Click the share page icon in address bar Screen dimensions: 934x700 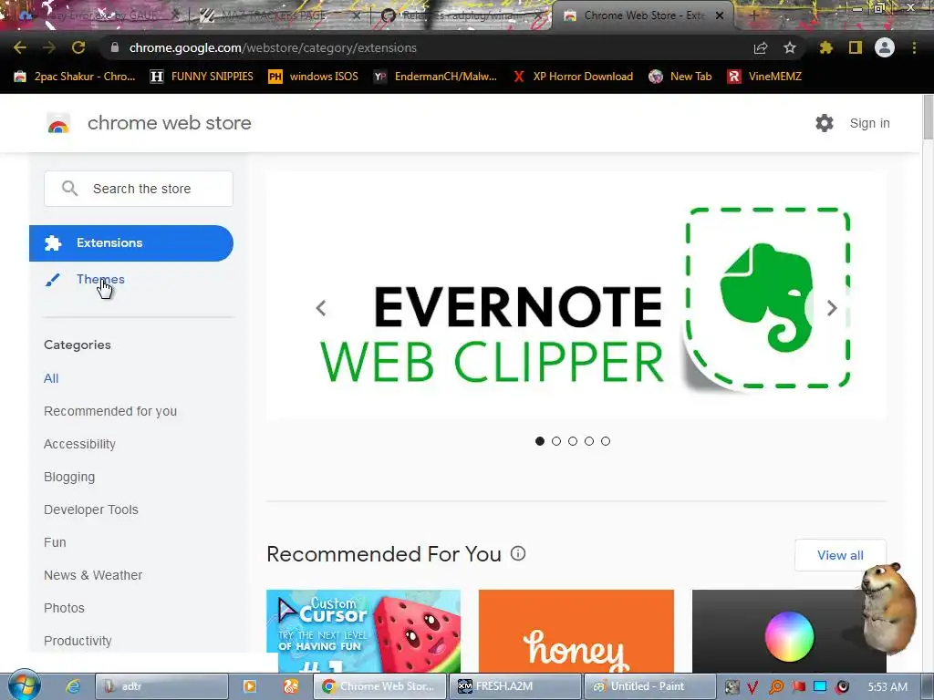point(760,47)
